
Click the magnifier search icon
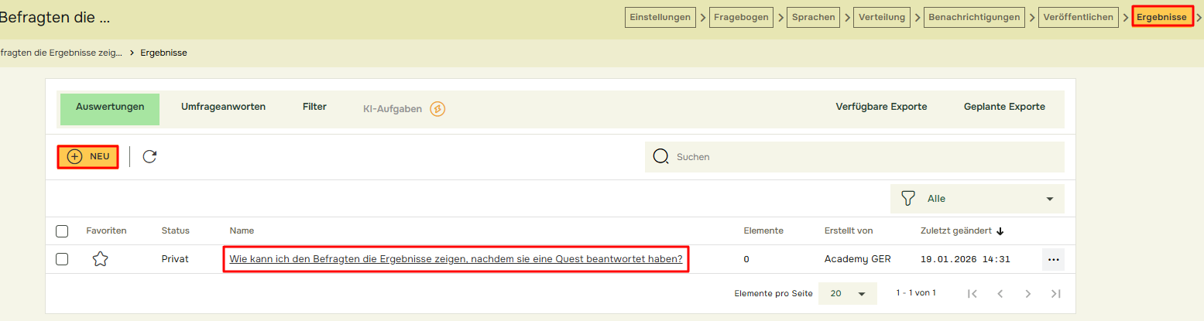click(660, 157)
